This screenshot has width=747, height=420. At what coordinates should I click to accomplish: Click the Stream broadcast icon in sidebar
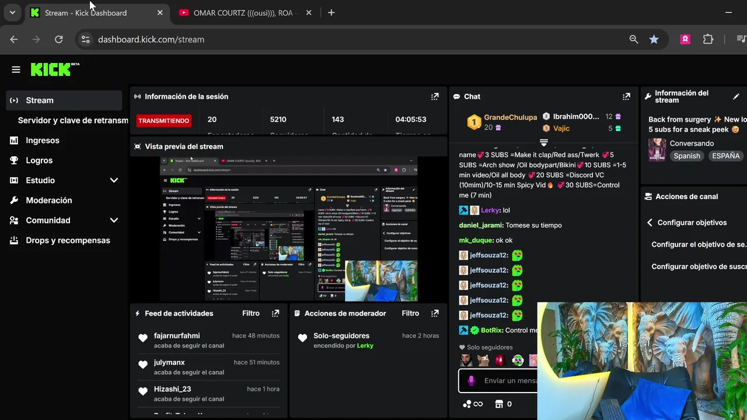click(x=14, y=100)
